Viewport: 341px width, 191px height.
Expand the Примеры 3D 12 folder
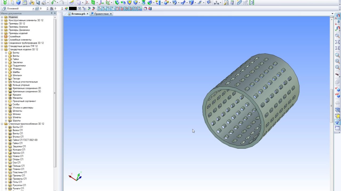tap(2, 24)
